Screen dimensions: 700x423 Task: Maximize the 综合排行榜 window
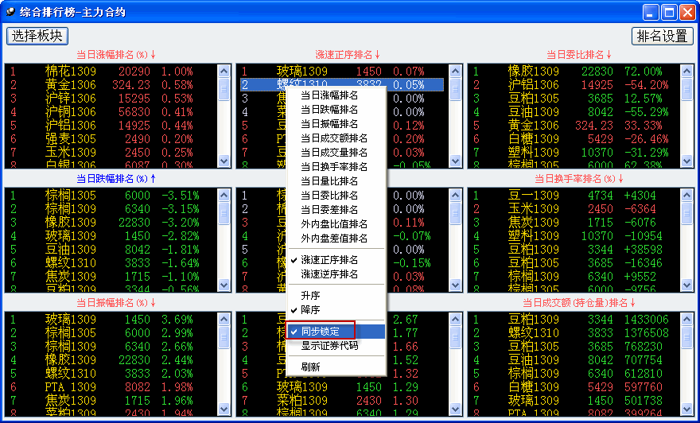tap(669, 12)
